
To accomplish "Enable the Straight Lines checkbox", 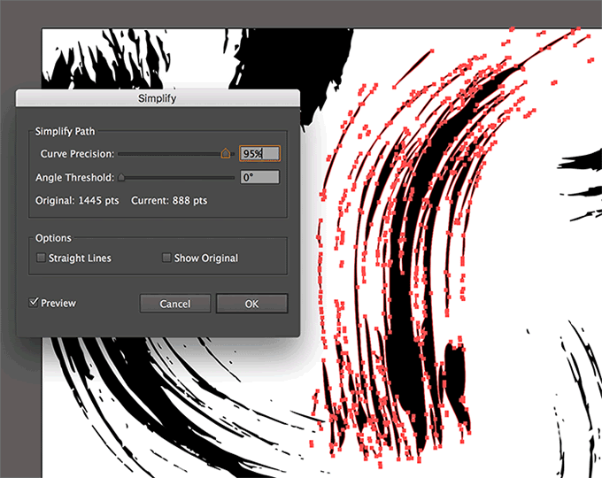I will pos(41,258).
